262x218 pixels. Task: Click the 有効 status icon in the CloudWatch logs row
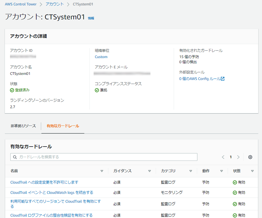(235, 193)
